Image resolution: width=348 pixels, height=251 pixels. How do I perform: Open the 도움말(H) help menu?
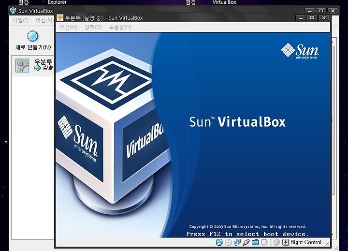[x=120, y=27]
